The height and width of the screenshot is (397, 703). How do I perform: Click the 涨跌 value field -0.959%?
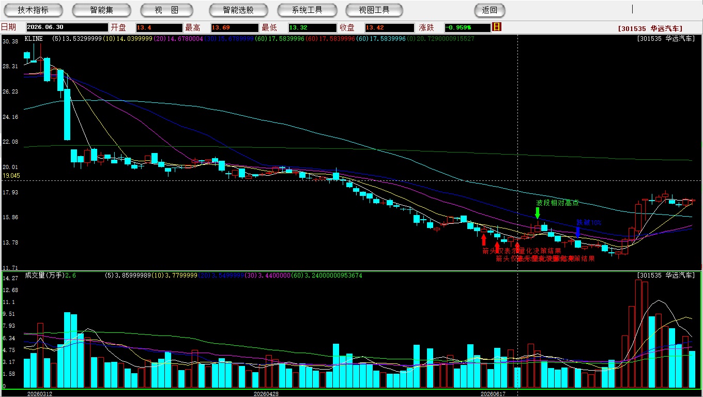point(467,27)
